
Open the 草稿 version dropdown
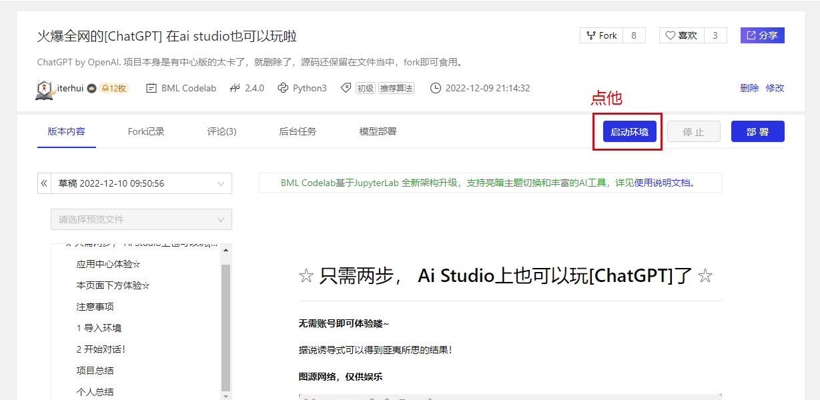[x=141, y=183]
